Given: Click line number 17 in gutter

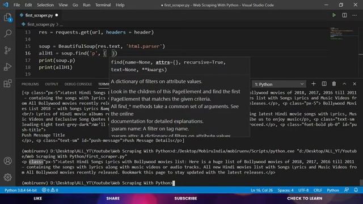Looking at the screenshot, I should tap(28, 61).
